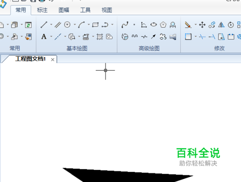
Task: Select the Rectangle drawing tool
Action: tap(95, 25)
